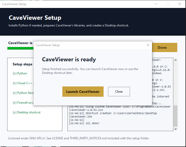Select the [x] Python setup step

point(20,73)
